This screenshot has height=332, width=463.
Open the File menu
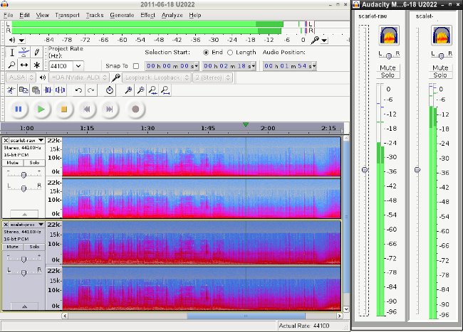8,15
